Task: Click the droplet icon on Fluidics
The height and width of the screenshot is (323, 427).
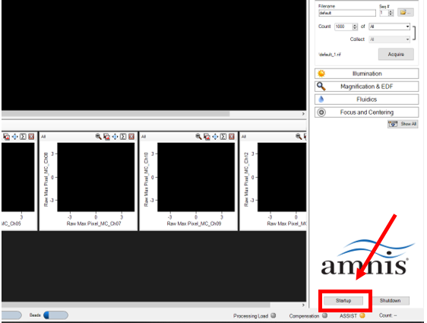Action: click(321, 99)
